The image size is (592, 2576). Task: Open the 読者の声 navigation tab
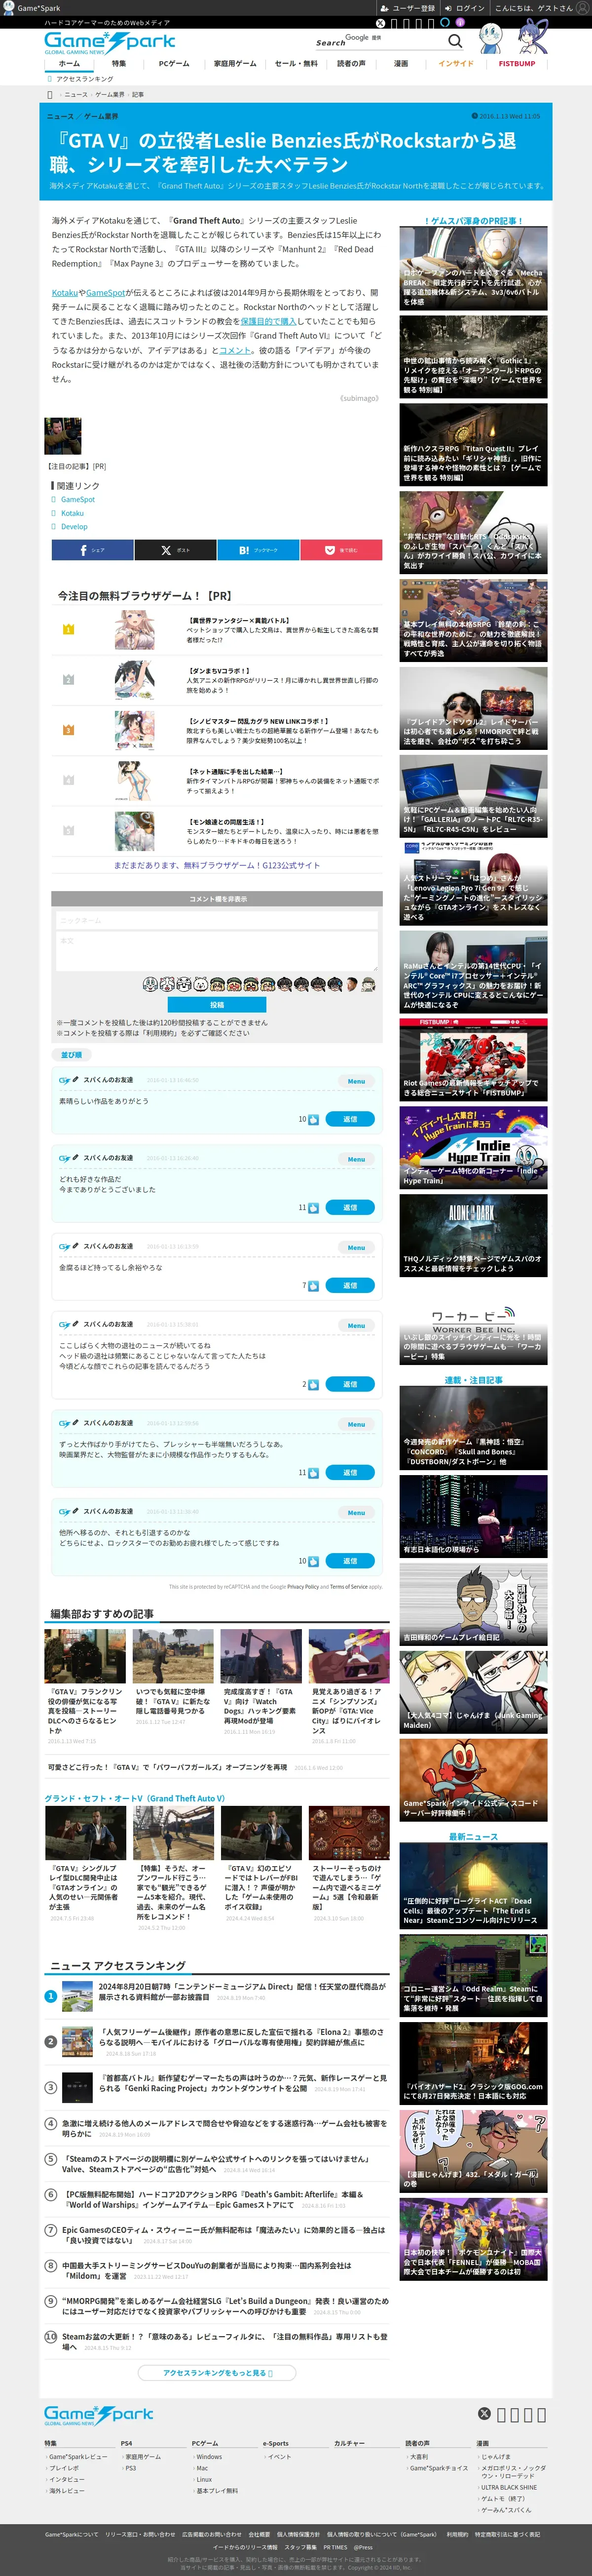351,64
